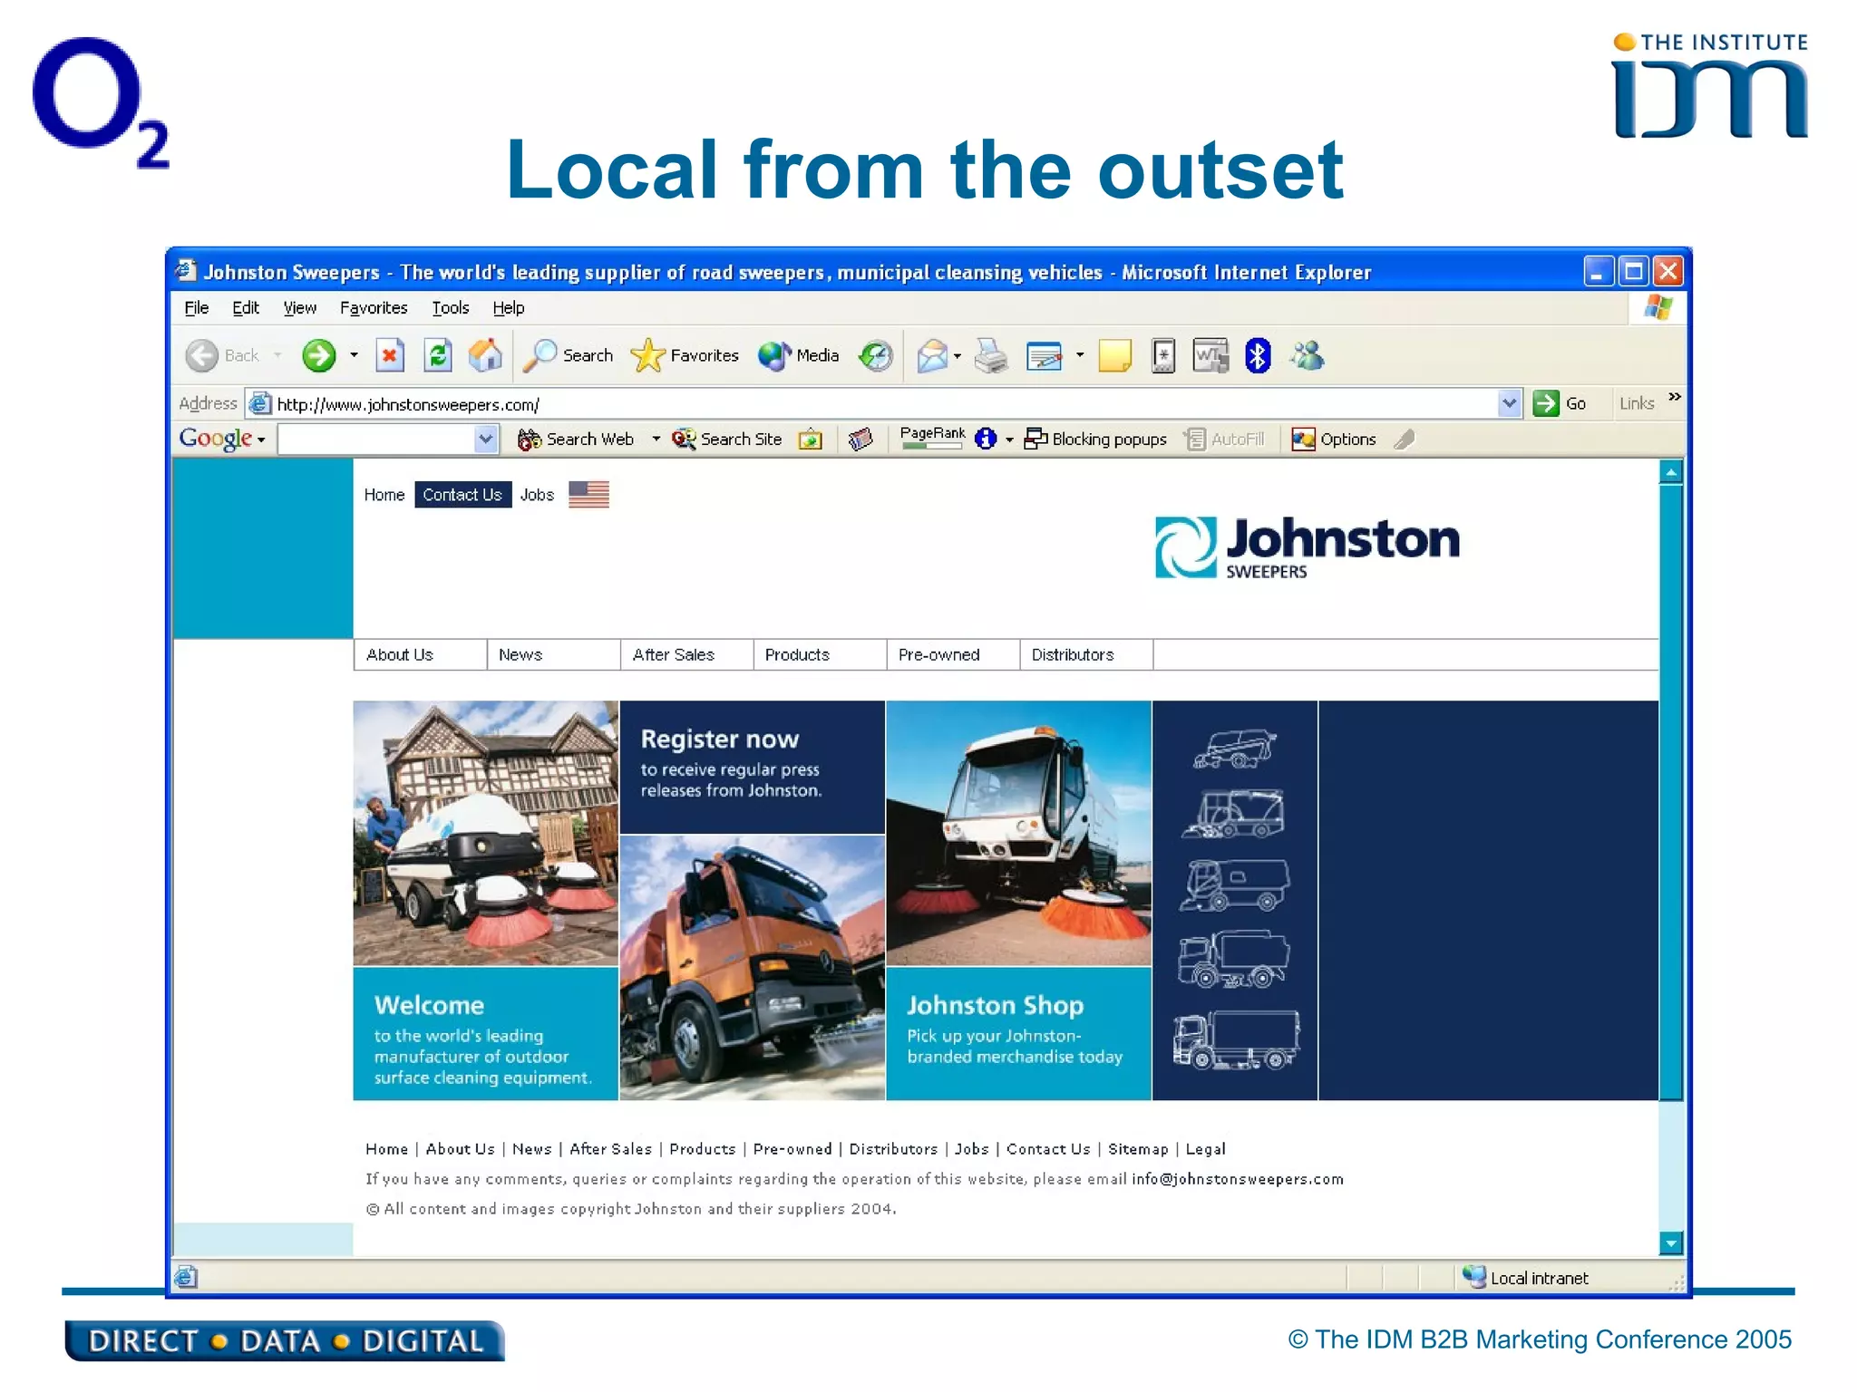Select the News navigation tab
Screen dimensions: 1857x1392
[553, 655]
